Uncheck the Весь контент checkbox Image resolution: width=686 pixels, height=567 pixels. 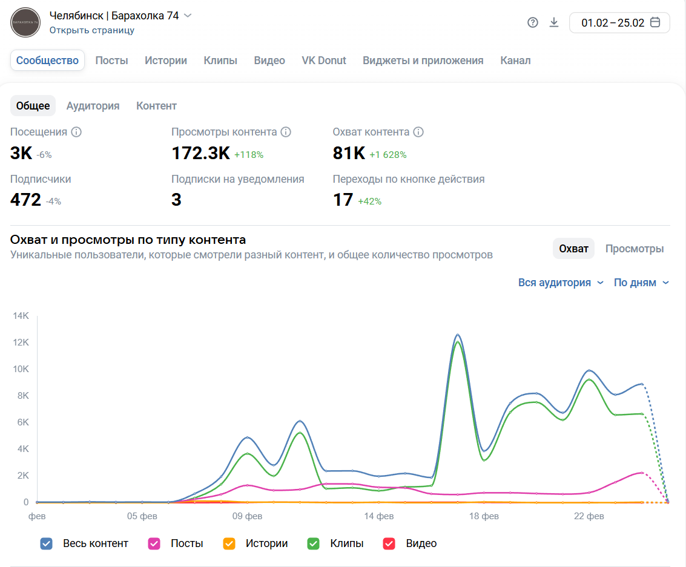click(x=47, y=543)
